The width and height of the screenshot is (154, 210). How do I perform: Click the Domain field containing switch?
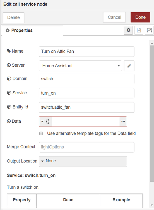tap(86, 79)
